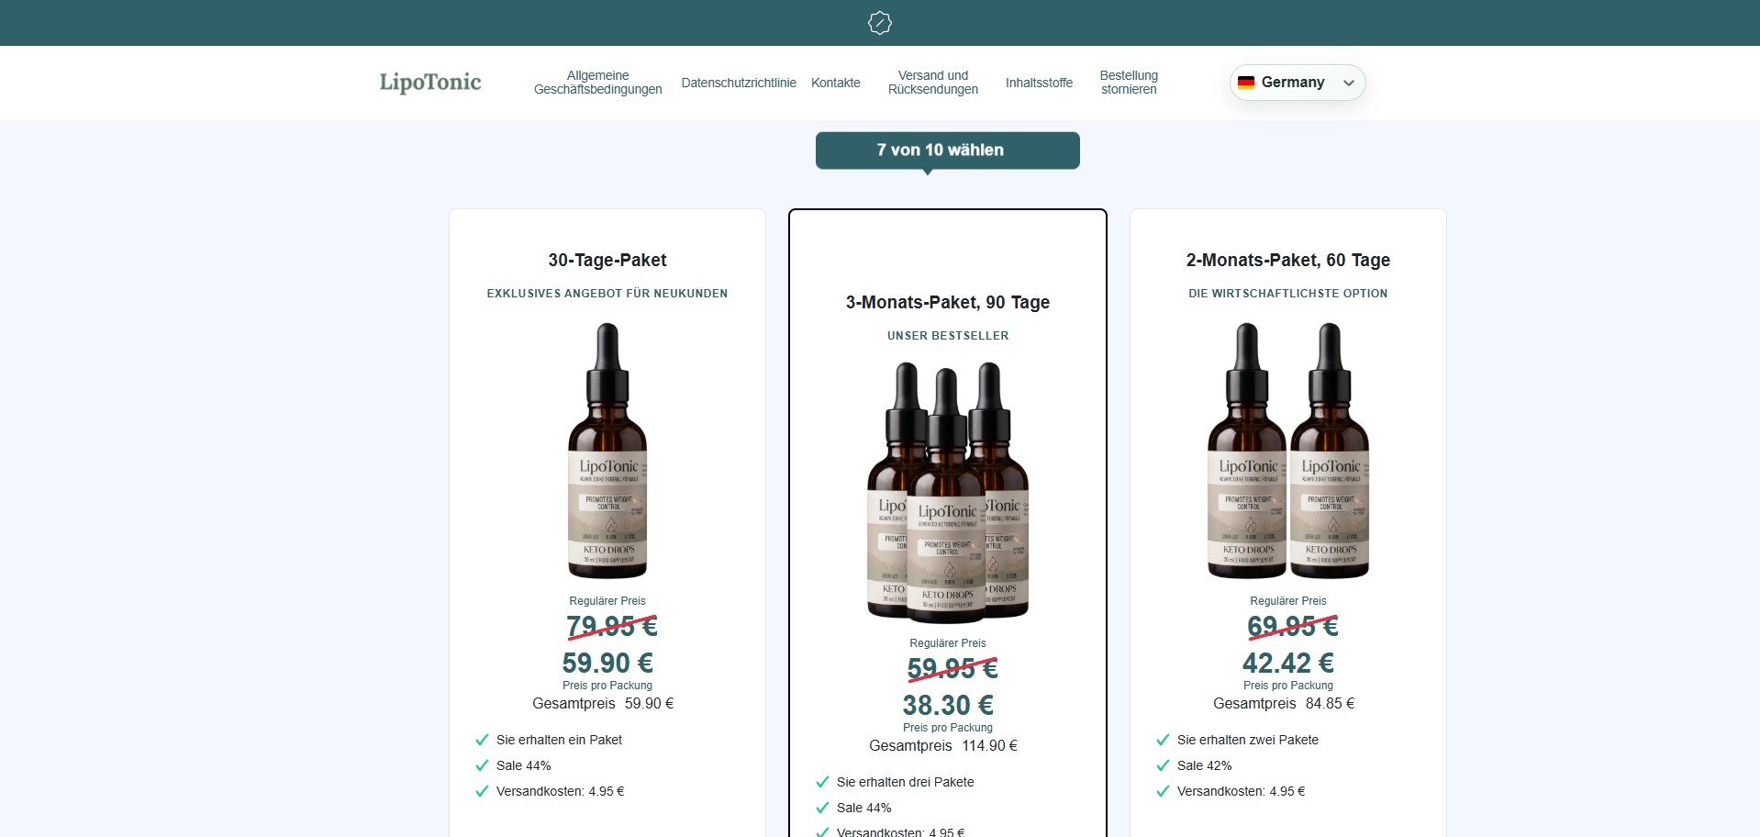Screen dimensions: 1760x837
Task: Click checkmark beside Versandkosten in 30-Tage card
Action: 482,791
